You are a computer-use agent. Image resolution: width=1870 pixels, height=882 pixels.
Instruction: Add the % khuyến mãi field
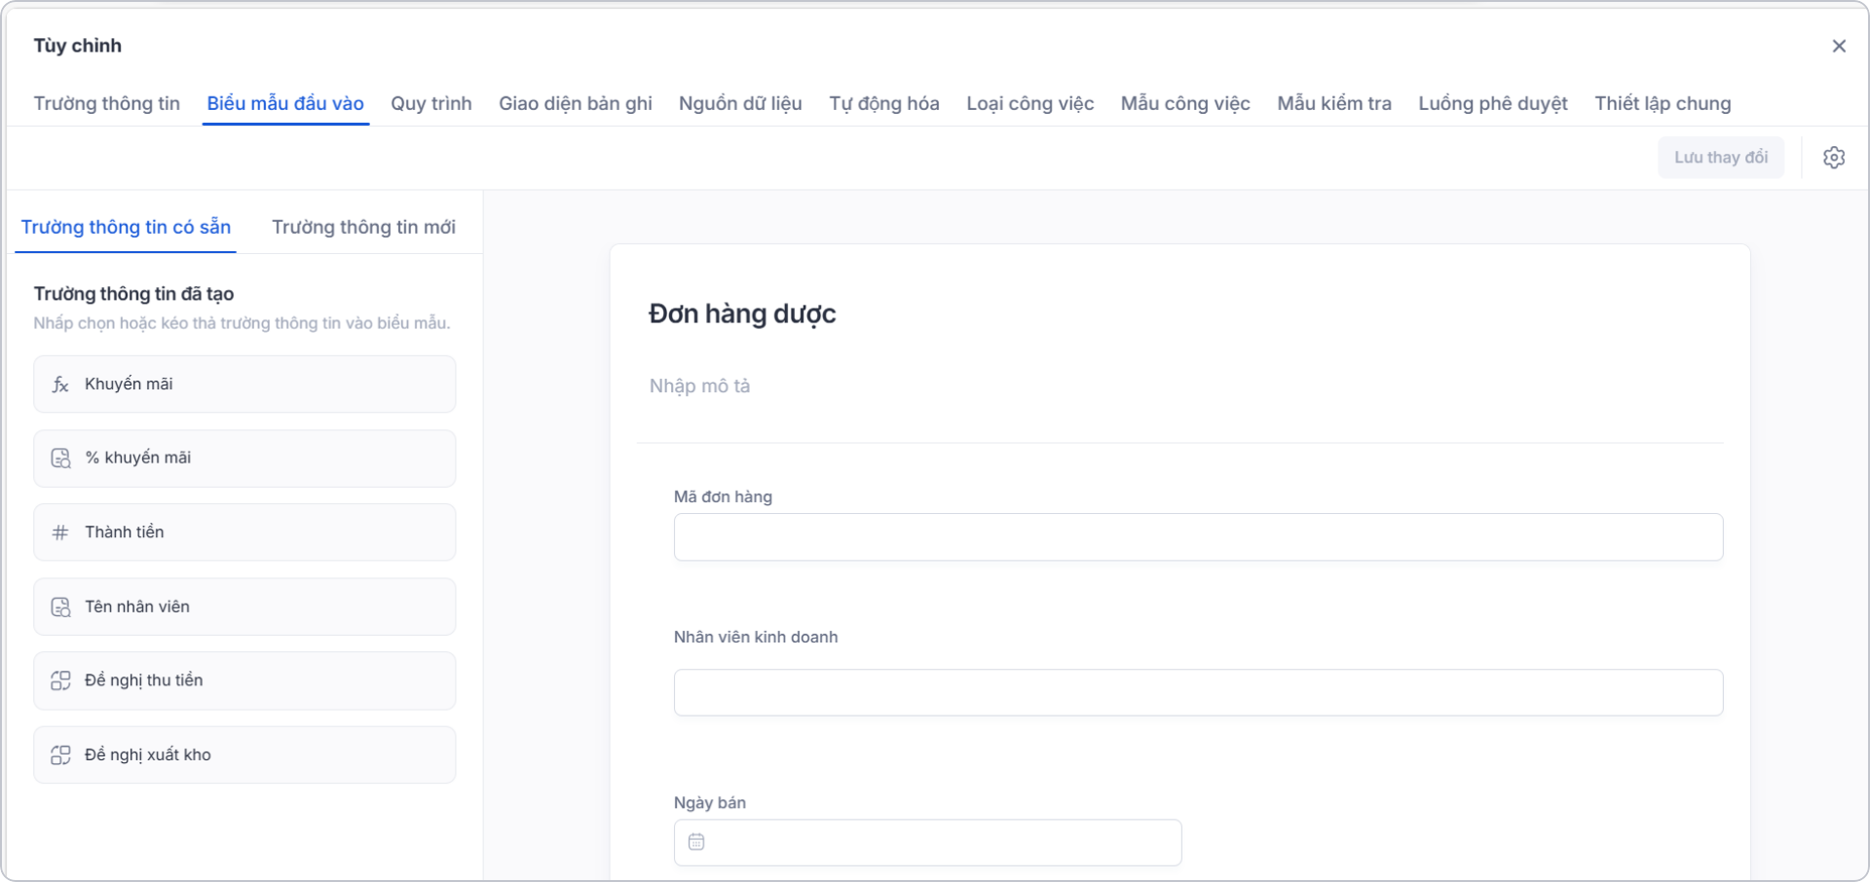244,459
